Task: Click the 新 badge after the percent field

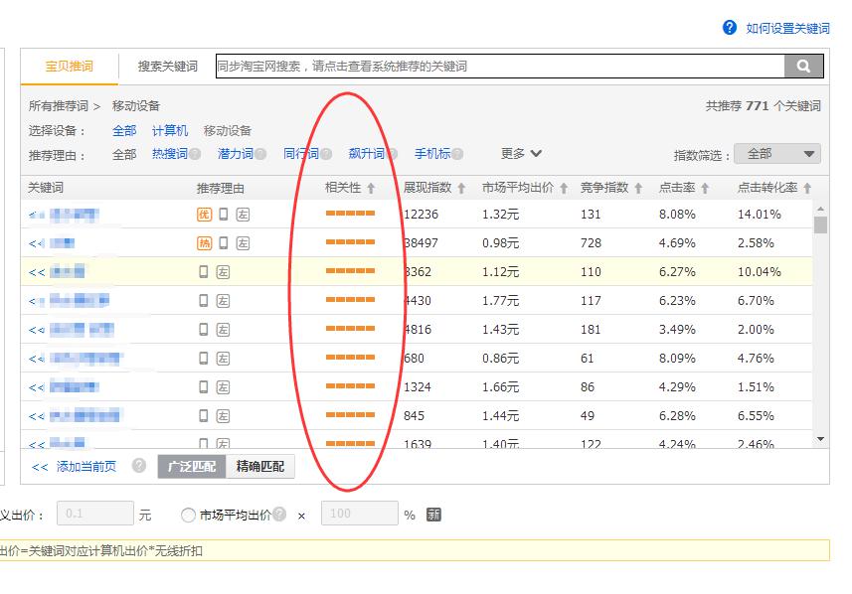Action: pos(433,515)
